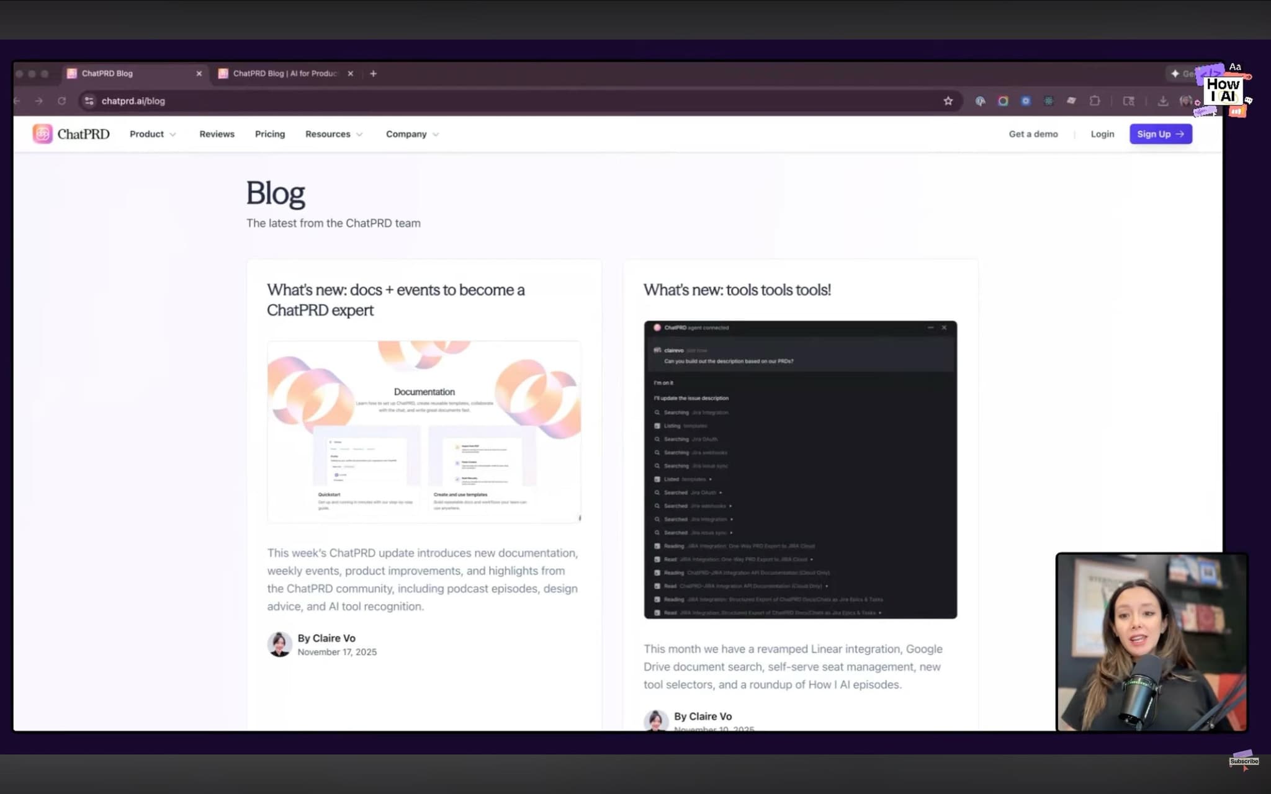Viewport: 1271px width, 794px height.
Task: Open the site information icon in address bar
Action: [89, 101]
